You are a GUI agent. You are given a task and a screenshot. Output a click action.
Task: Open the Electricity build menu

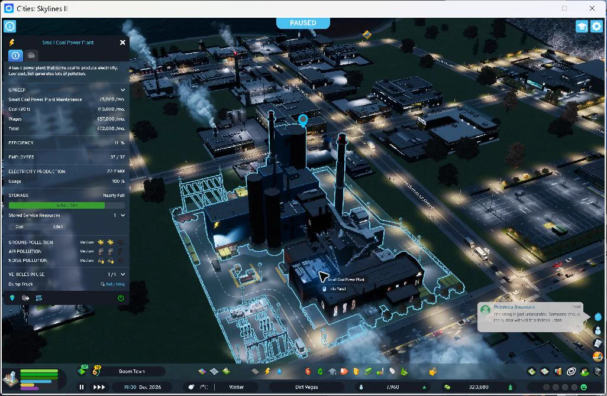pos(267,372)
